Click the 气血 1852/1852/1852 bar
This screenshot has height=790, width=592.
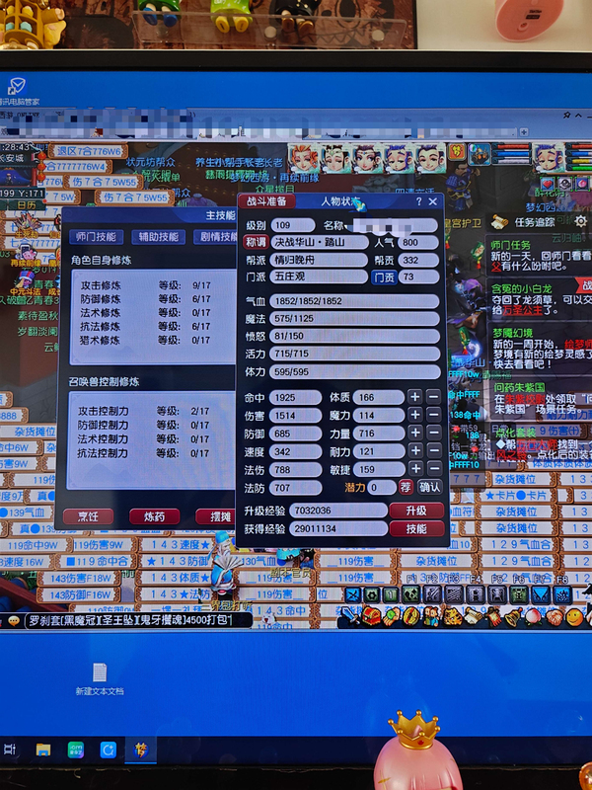pyautogui.click(x=354, y=301)
